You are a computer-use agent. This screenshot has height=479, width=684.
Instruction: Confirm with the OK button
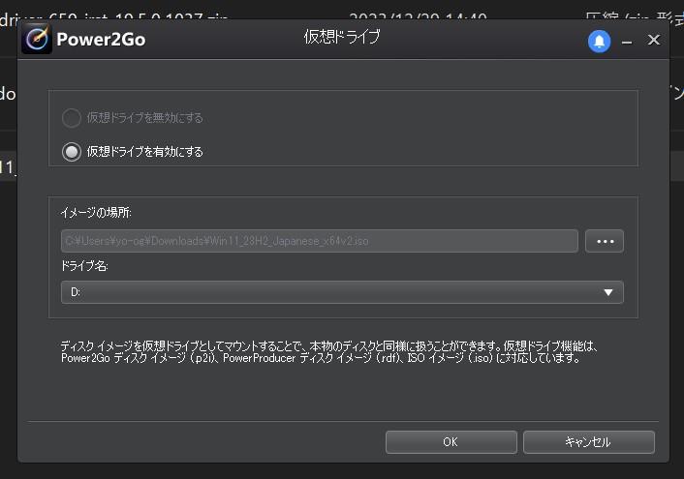(x=451, y=442)
